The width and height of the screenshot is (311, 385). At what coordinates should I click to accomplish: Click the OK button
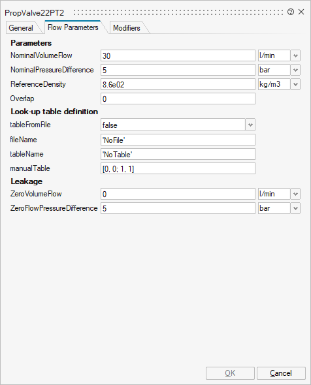(230, 373)
